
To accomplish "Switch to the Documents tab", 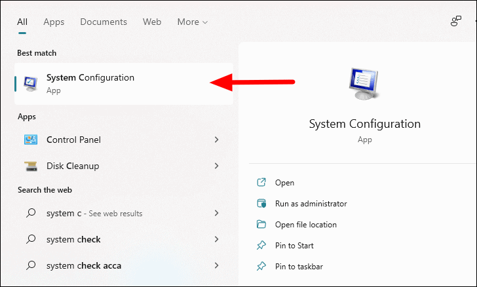I will 104,22.
